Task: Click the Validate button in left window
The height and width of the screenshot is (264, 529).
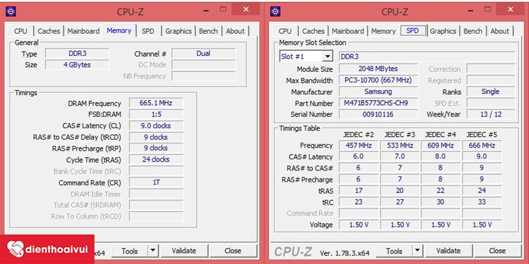Action: pos(184,251)
